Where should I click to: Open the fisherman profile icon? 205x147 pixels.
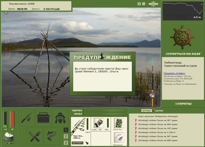click(60, 117)
